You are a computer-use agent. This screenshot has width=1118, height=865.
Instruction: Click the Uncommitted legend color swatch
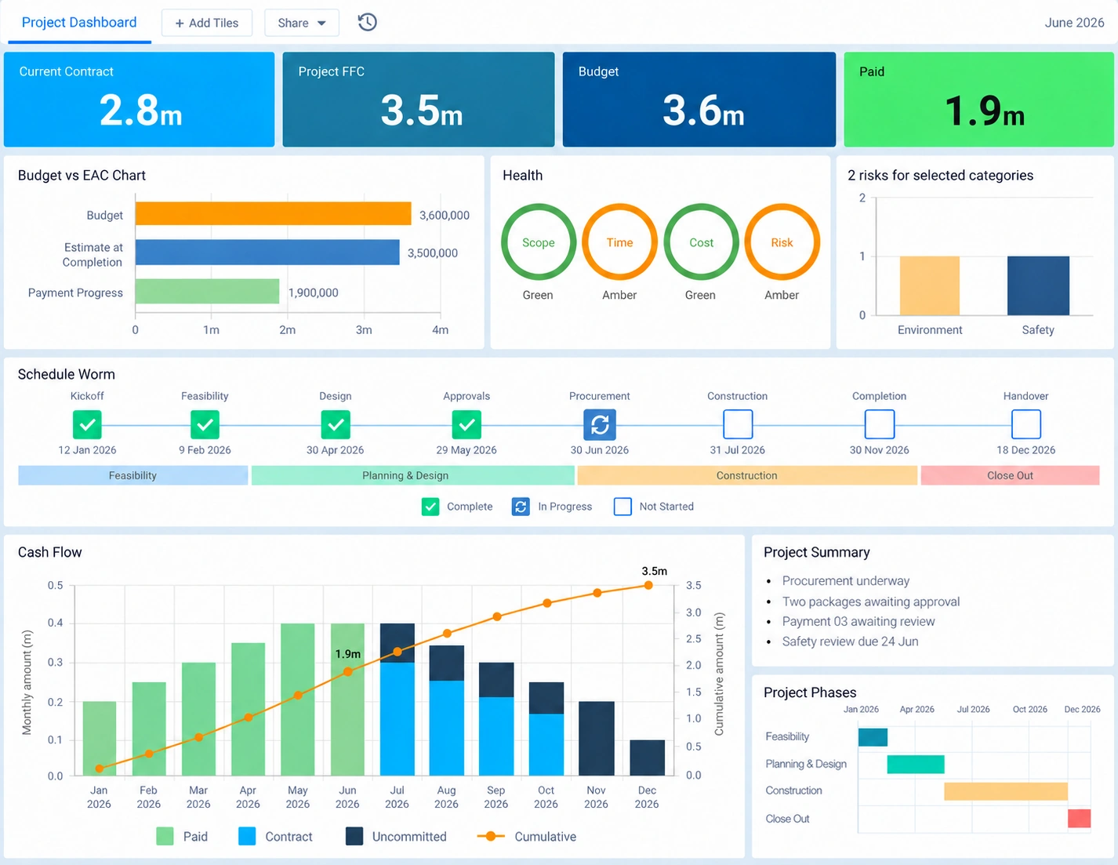point(354,836)
